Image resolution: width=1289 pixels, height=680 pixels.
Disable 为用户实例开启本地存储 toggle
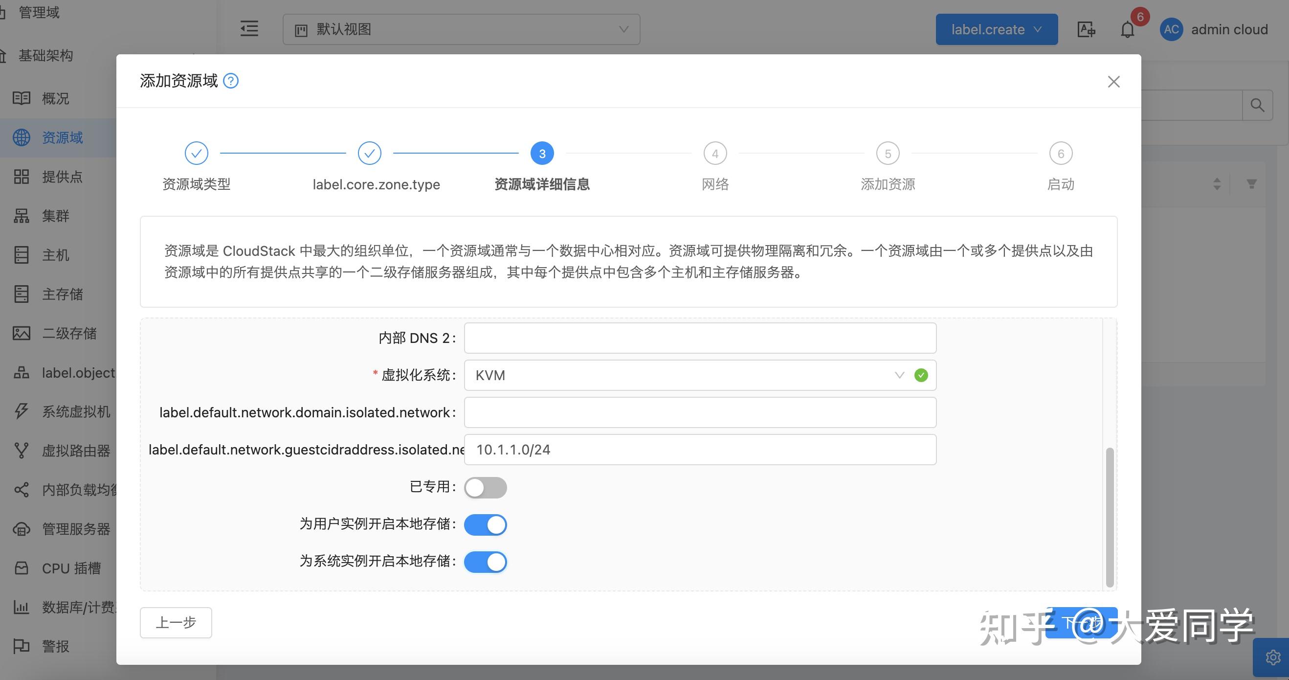click(486, 524)
